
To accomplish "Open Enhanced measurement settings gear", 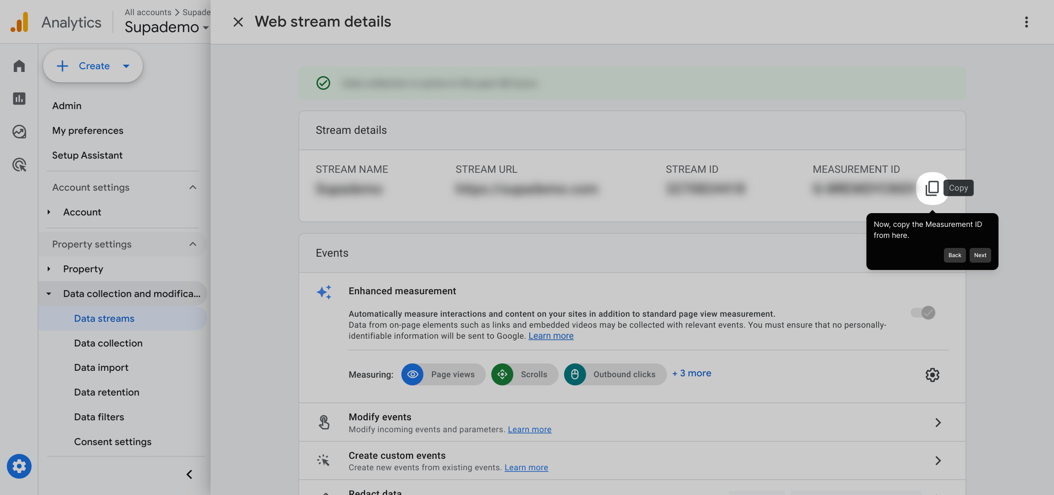I will pyautogui.click(x=932, y=375).
